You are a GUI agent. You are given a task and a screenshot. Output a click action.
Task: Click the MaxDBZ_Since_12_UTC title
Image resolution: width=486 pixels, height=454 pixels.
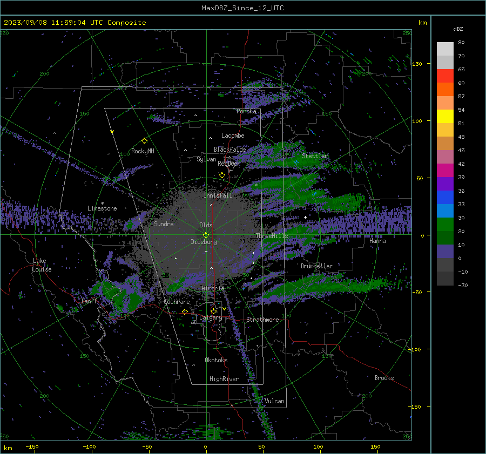(x=242, y=8)
